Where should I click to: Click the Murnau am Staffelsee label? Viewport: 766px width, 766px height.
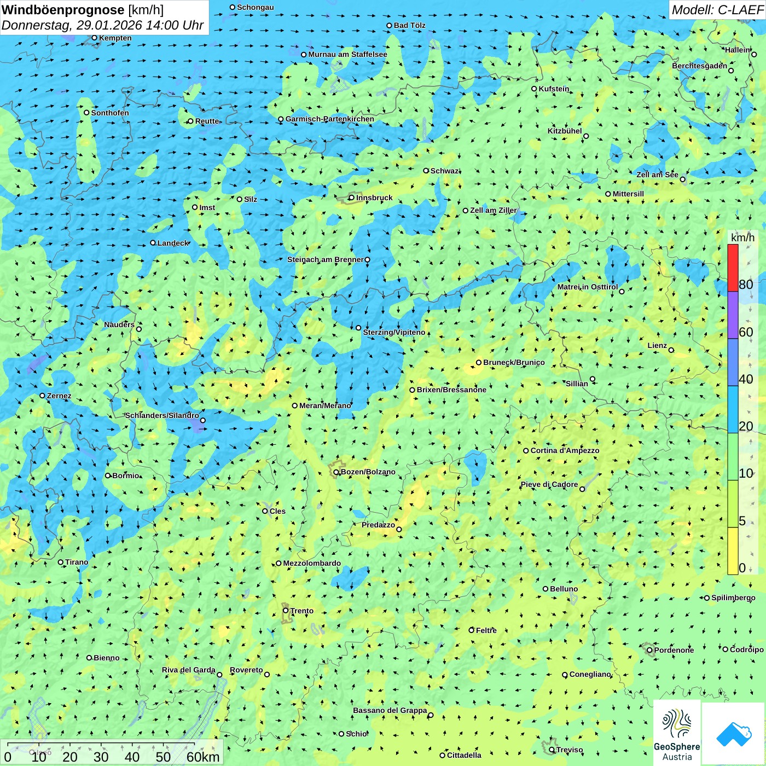click(x=347, y=54)
